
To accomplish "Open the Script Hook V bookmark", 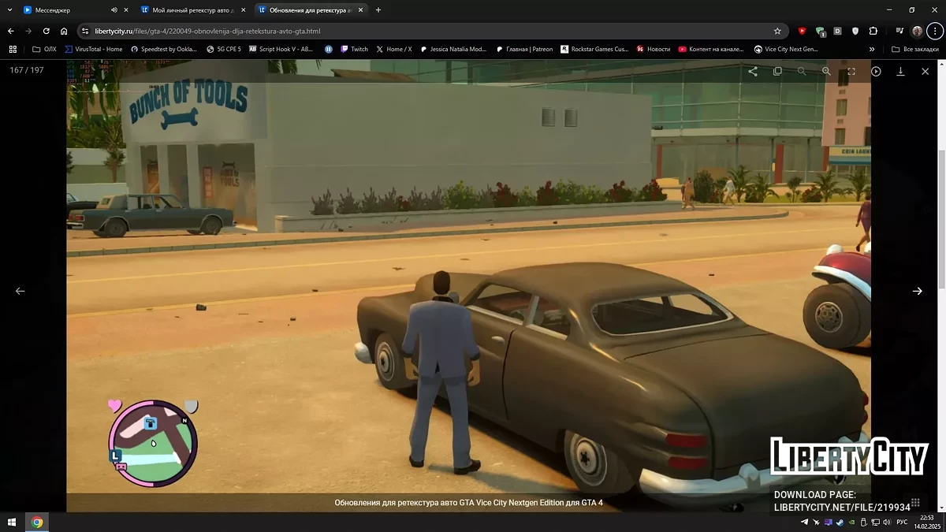I will coord(281,49).
